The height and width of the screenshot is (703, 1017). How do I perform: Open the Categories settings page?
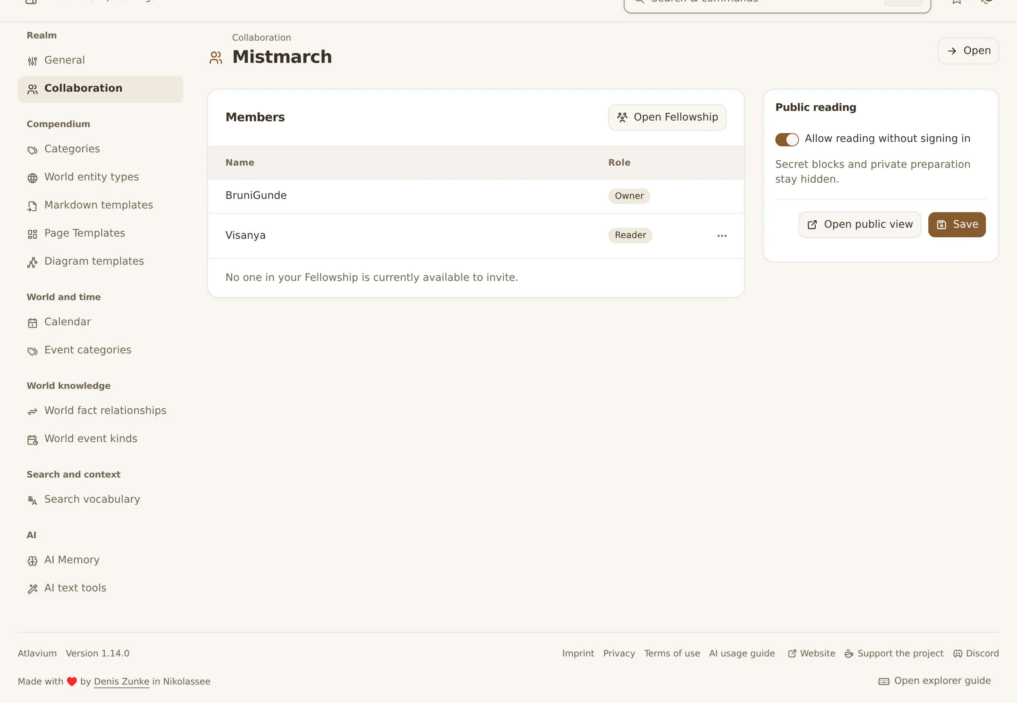(100, 149)
